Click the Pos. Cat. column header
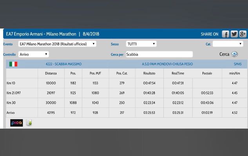248x156 pixels. [122, 73]
